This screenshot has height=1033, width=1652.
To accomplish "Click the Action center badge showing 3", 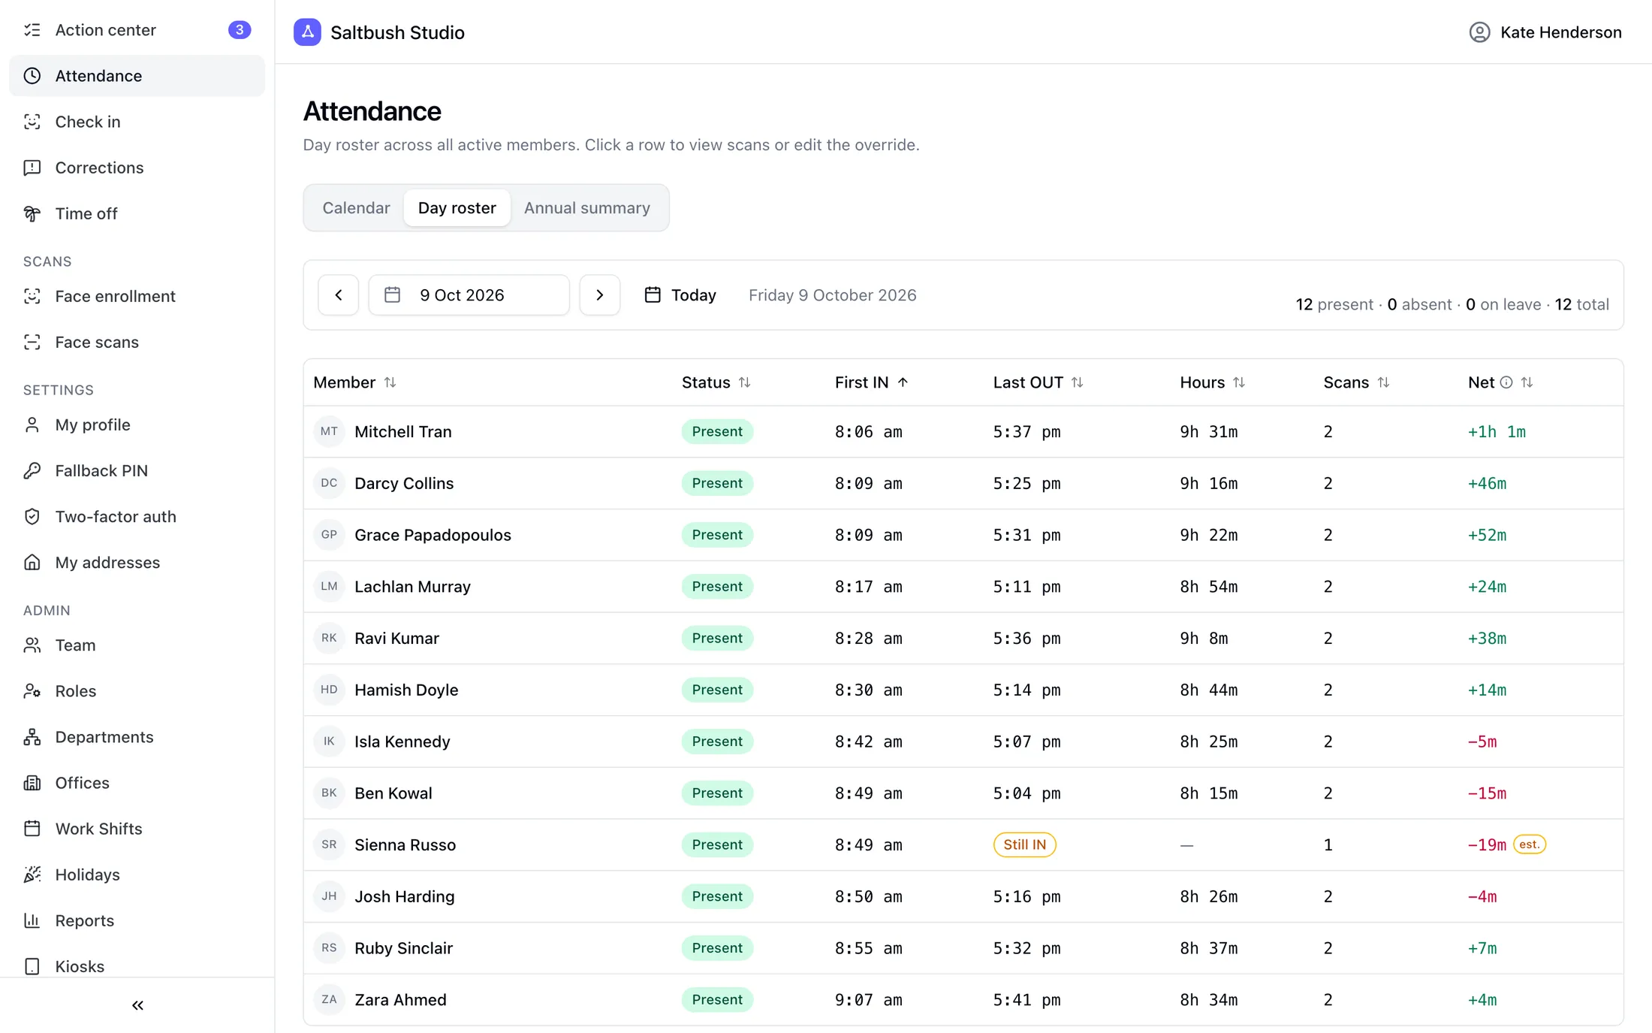I will (x=240, y=30).
